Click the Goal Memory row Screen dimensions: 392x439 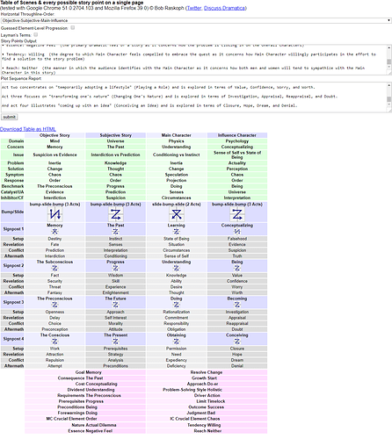click(85, 372)
